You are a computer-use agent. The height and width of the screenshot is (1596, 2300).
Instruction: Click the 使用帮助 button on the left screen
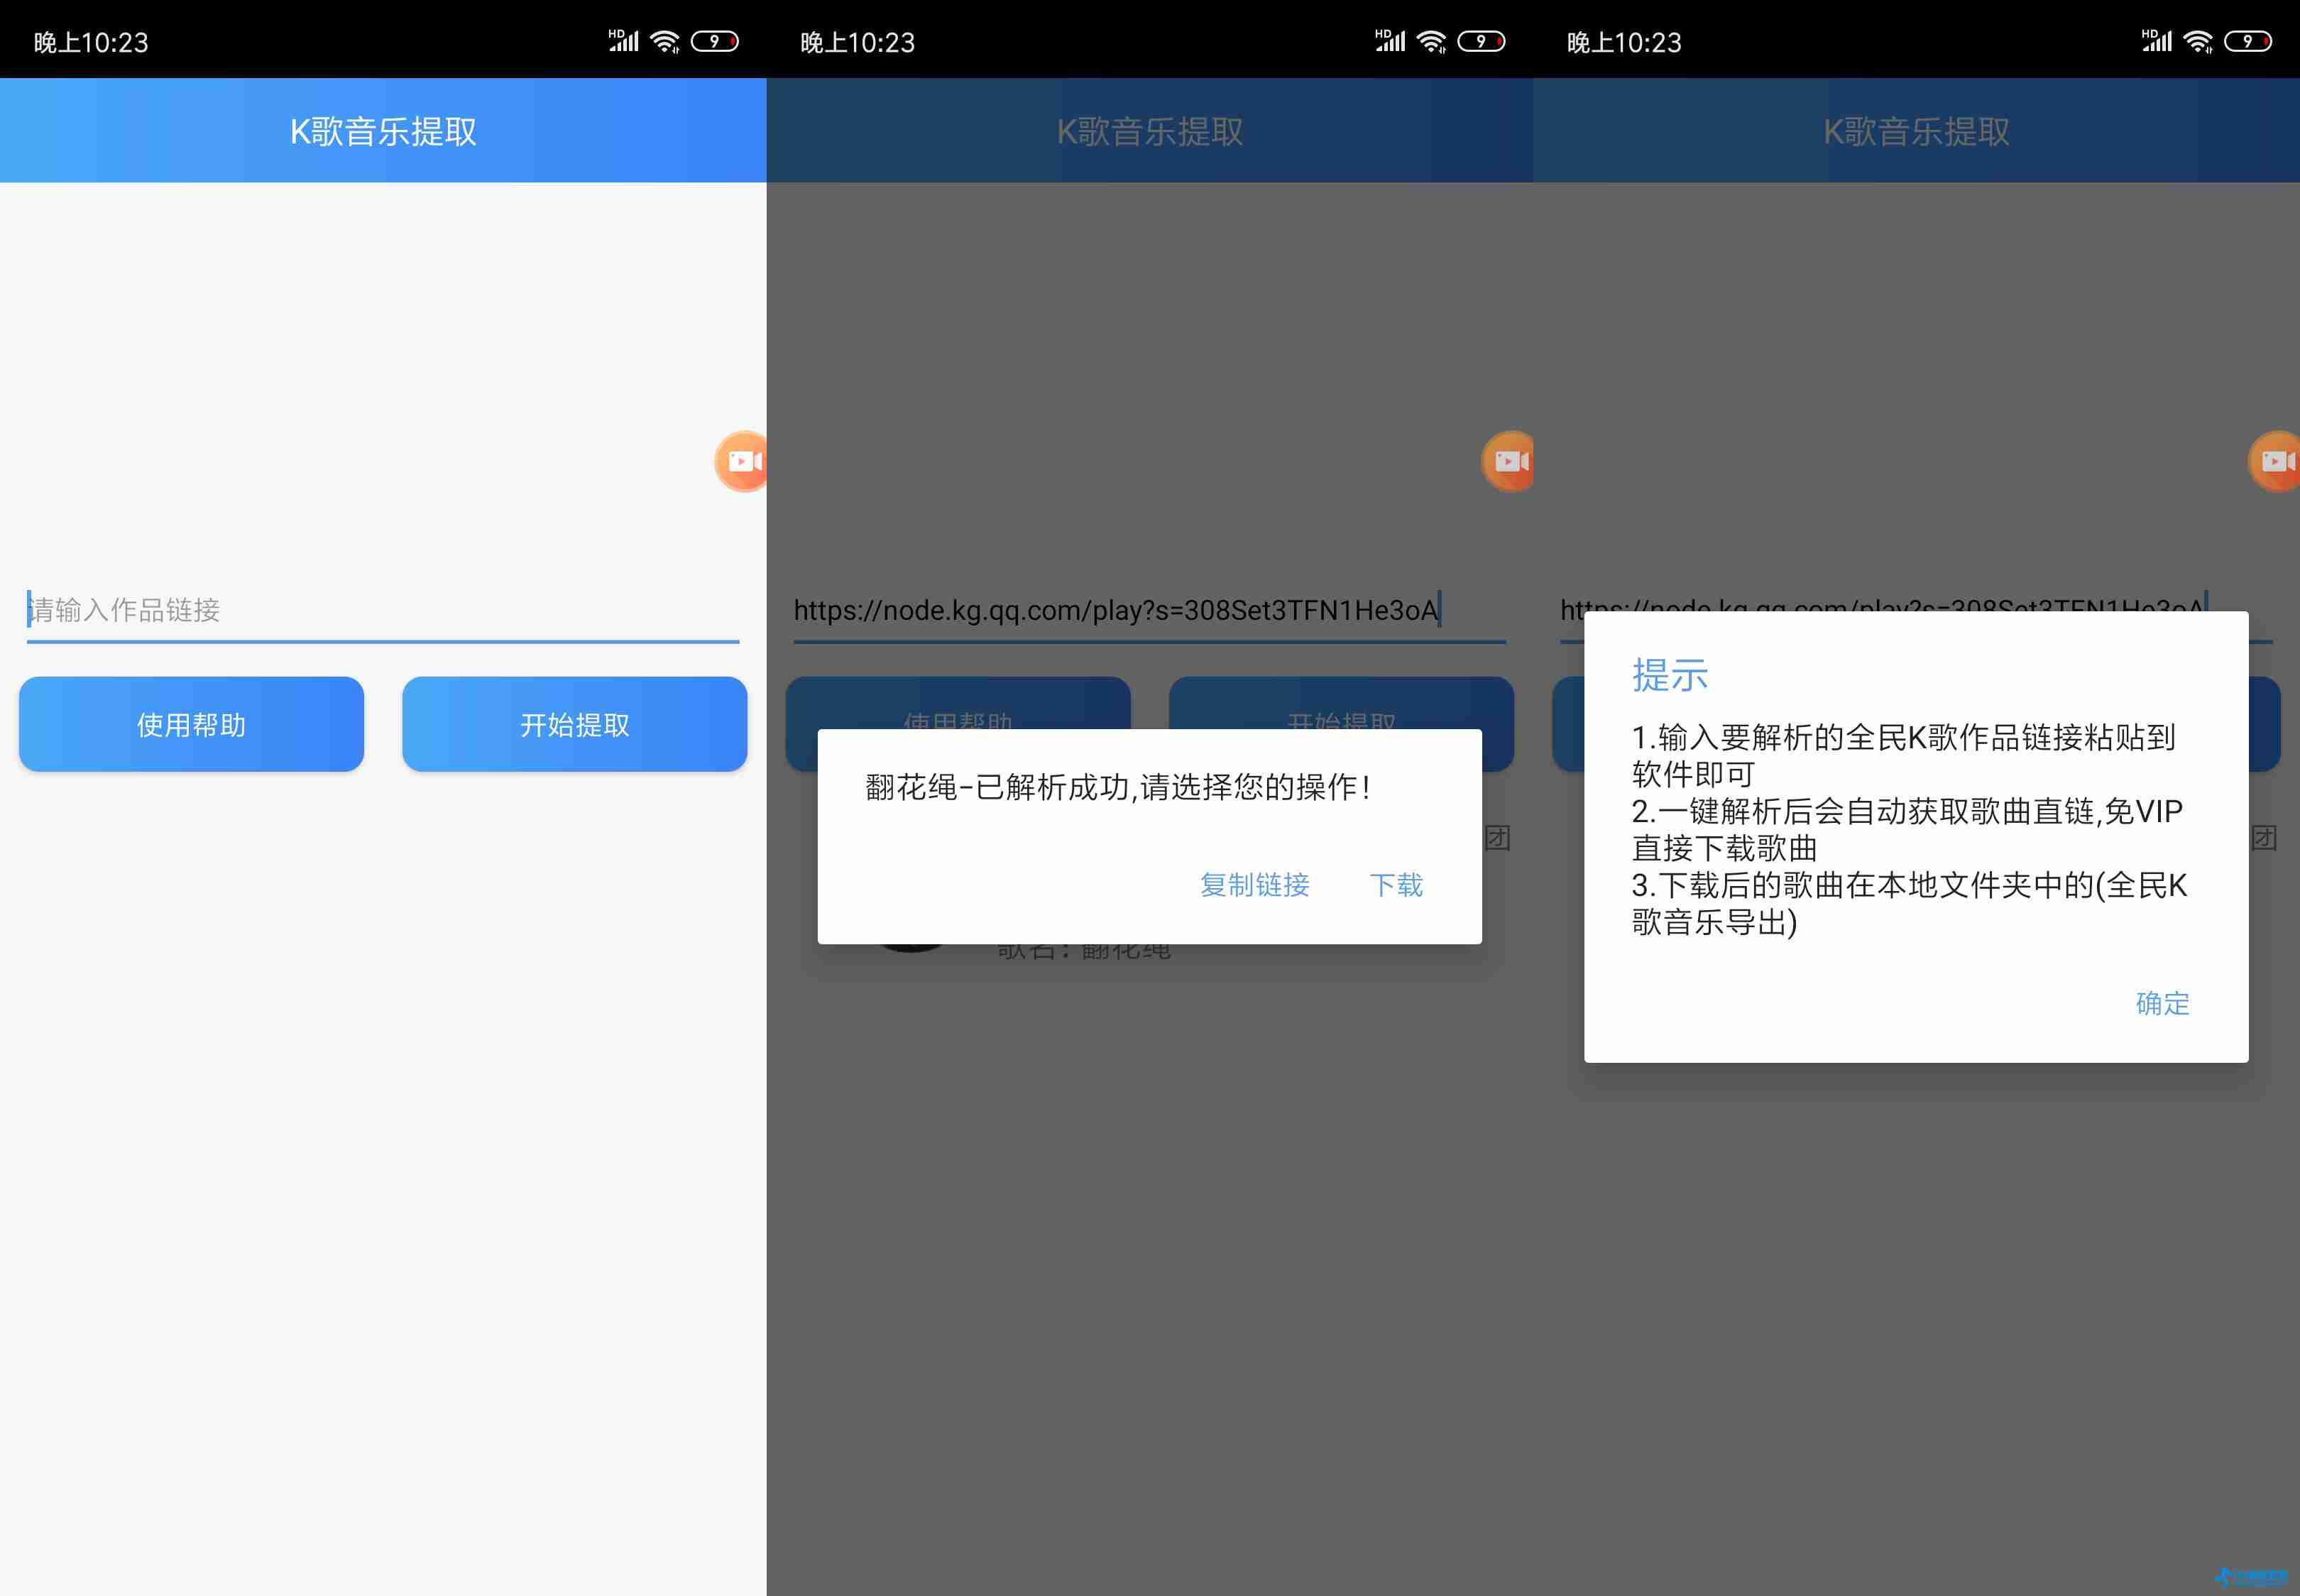pos(191,724)
